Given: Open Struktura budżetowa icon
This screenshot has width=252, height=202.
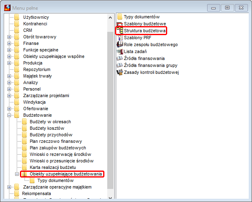Looking at the screenshot, I should coord(120,31).
